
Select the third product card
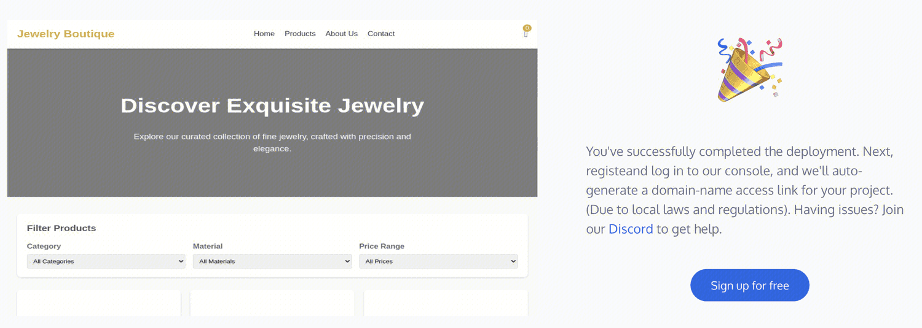446,303
